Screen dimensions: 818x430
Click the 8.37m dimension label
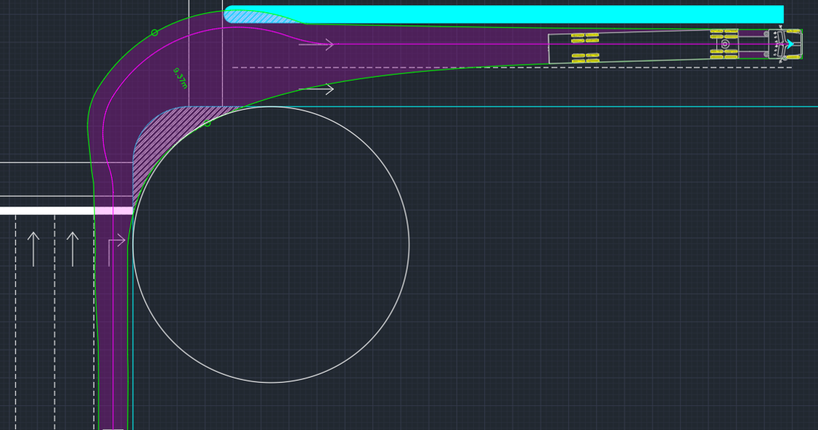click(x=180, y=78)
